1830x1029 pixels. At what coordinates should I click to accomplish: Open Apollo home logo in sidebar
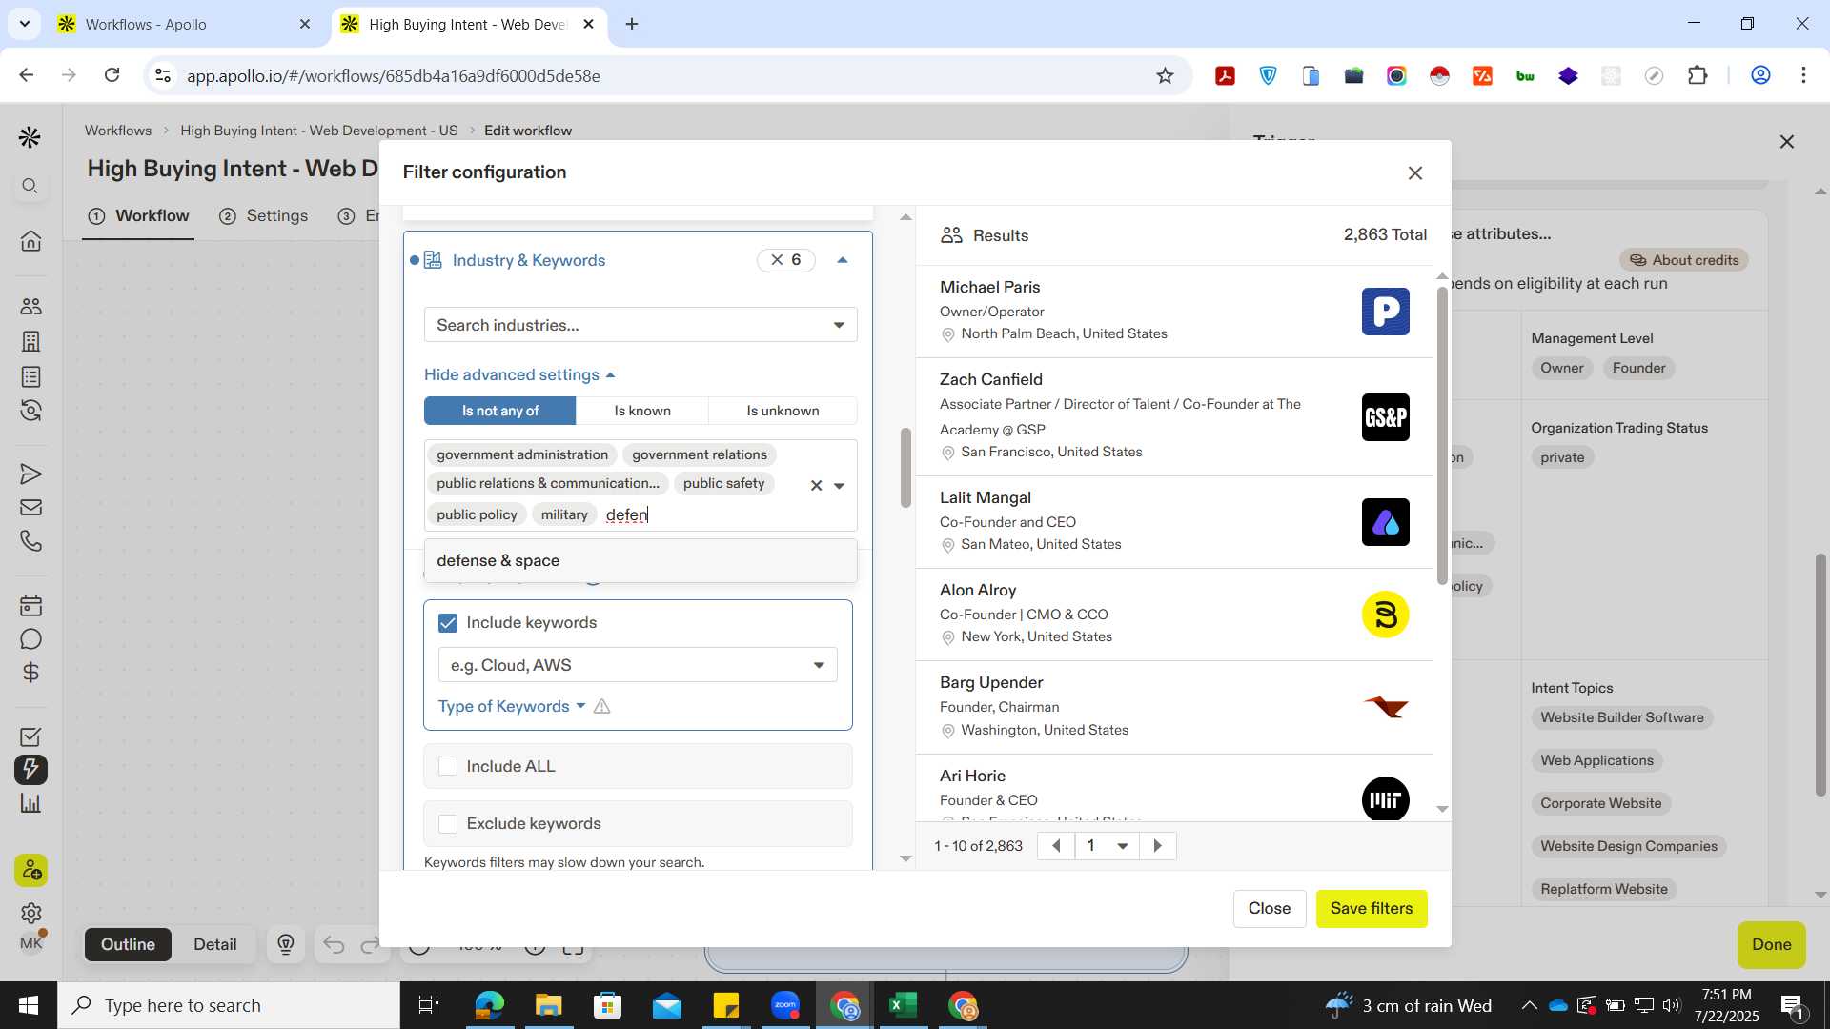(x=30, y=138)
